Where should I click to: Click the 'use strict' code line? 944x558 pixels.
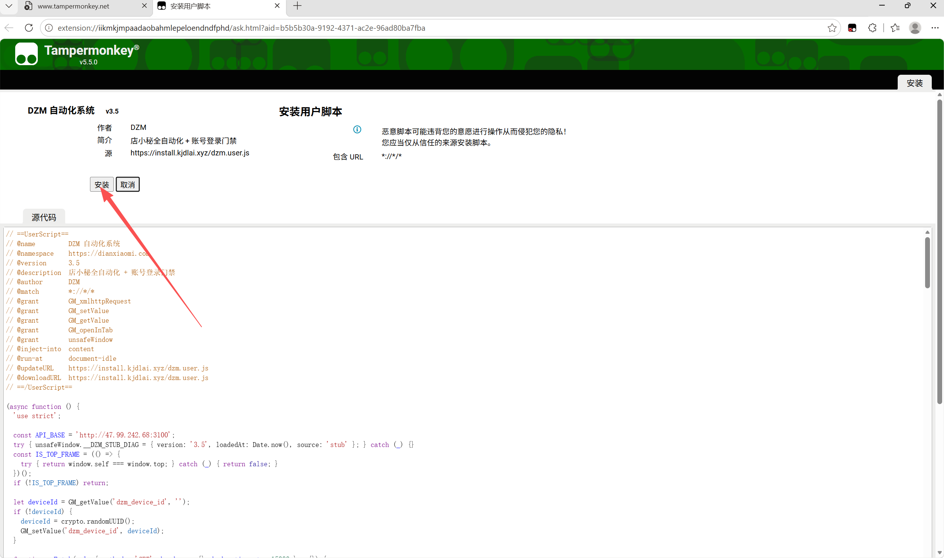(x=37, y=416)
